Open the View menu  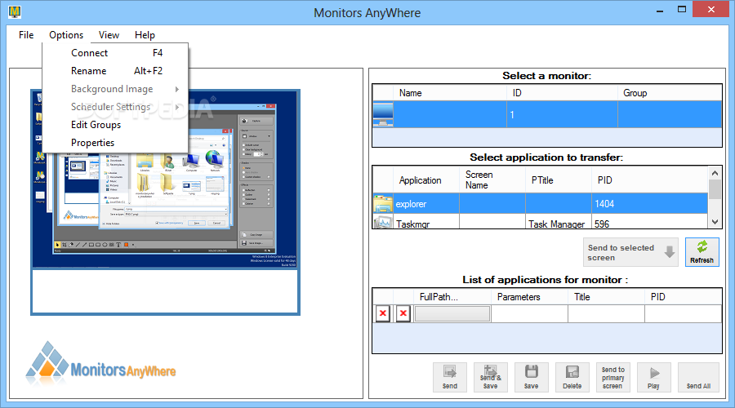[x=109, y=35]
